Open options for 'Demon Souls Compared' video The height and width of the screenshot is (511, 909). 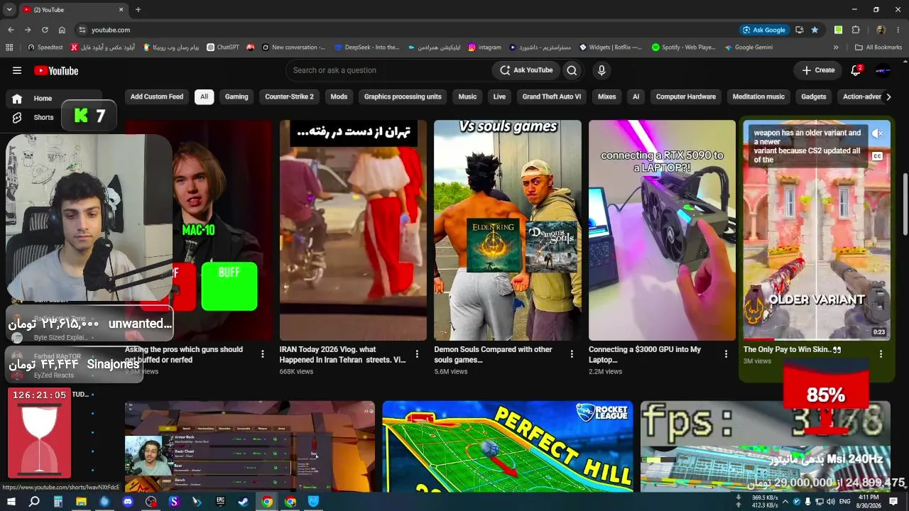(572, 354)
